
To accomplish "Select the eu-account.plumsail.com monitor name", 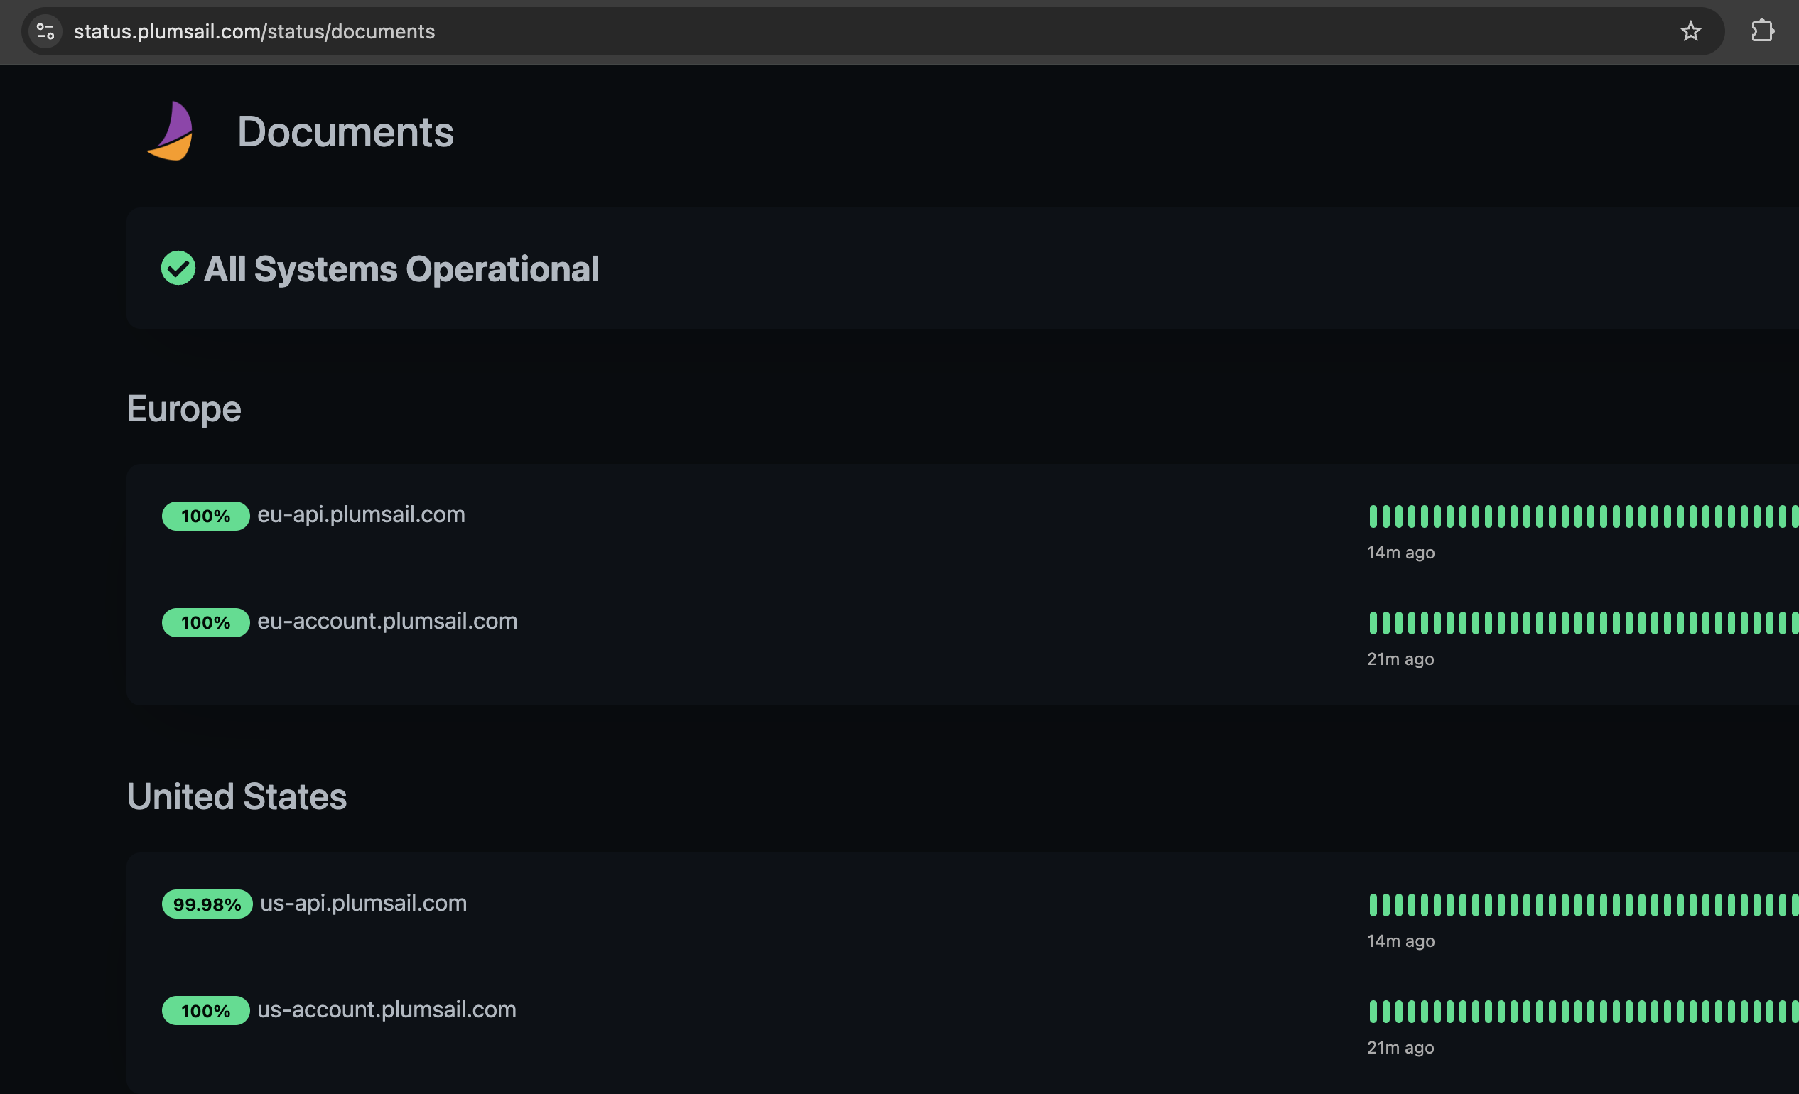I will (x=387, y=621).
